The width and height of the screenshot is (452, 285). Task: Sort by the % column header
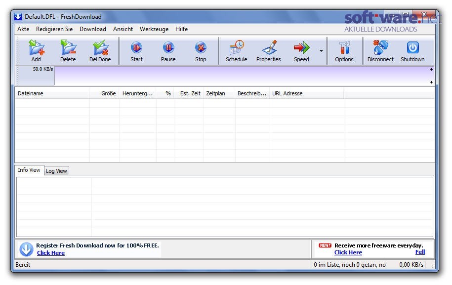click(x=165, y=93)
